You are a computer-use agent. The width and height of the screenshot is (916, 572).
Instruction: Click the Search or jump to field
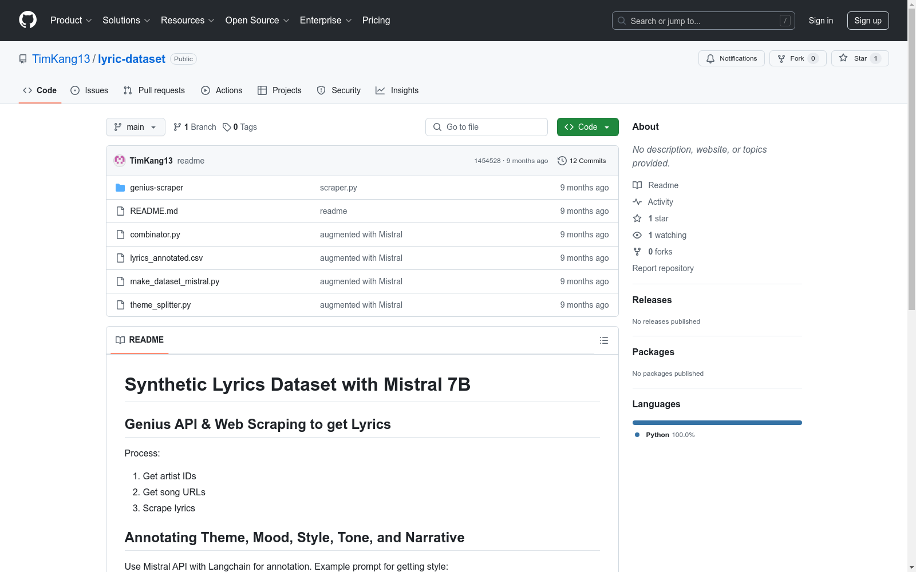(x=704, y=21)
